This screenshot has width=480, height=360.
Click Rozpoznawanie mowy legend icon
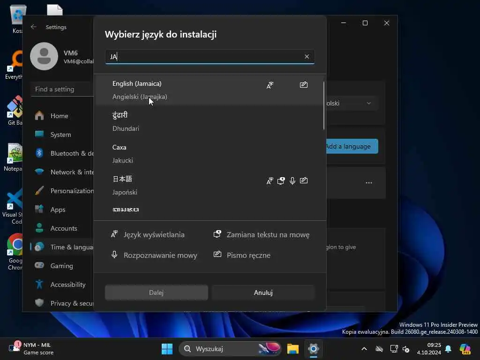tap(114, 255)
